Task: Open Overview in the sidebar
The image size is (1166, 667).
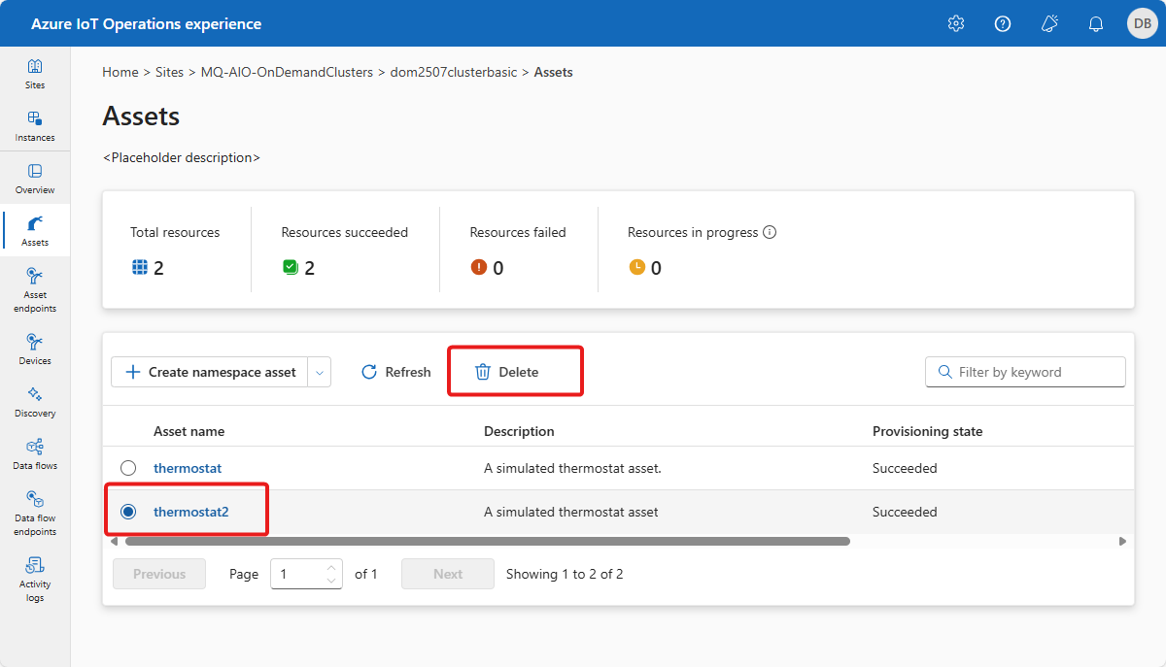Action: [35, 178]
